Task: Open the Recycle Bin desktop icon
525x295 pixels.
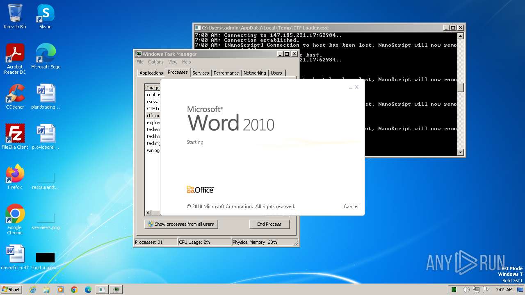Action: tap(15, 16)
